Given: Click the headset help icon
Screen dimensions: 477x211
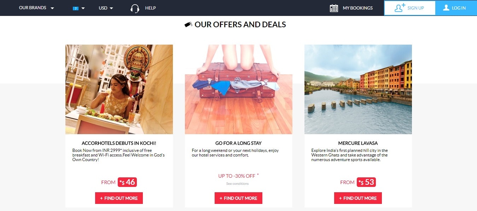Looking at the screenshot, I should click(x=135, y=8).
